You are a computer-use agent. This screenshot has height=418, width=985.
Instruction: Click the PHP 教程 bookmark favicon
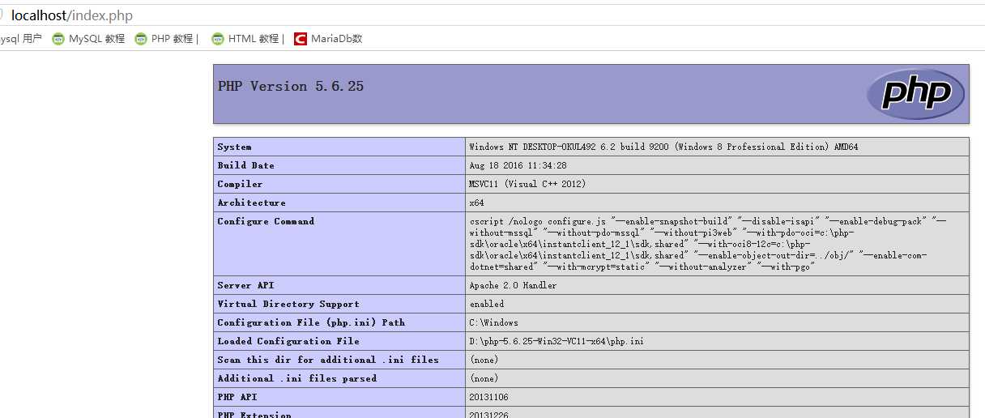point(141,39)
